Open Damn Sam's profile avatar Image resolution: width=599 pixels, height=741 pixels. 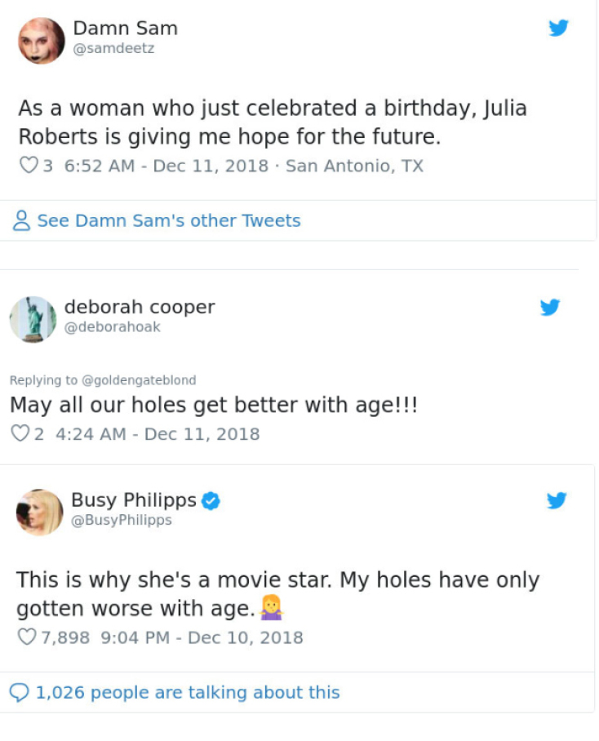pyautogui.click(x=41, y=41)
